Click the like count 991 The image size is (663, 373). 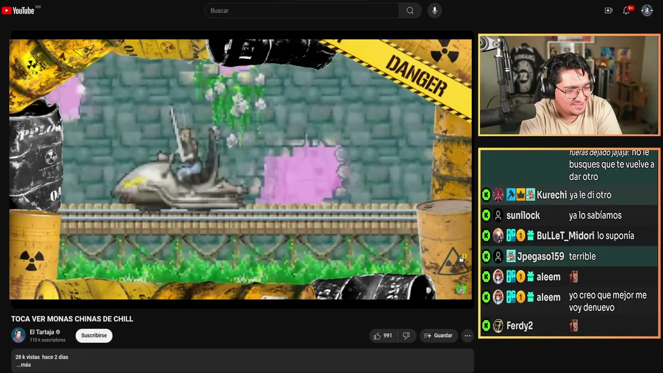click(x=387, y=336)
